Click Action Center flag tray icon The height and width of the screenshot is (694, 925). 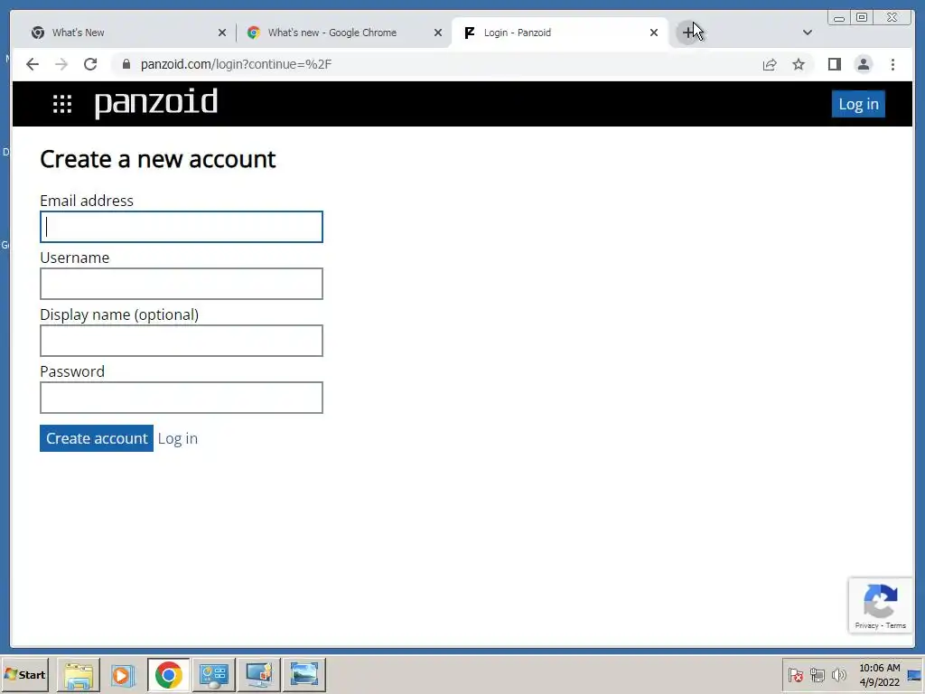coord(795,674)
